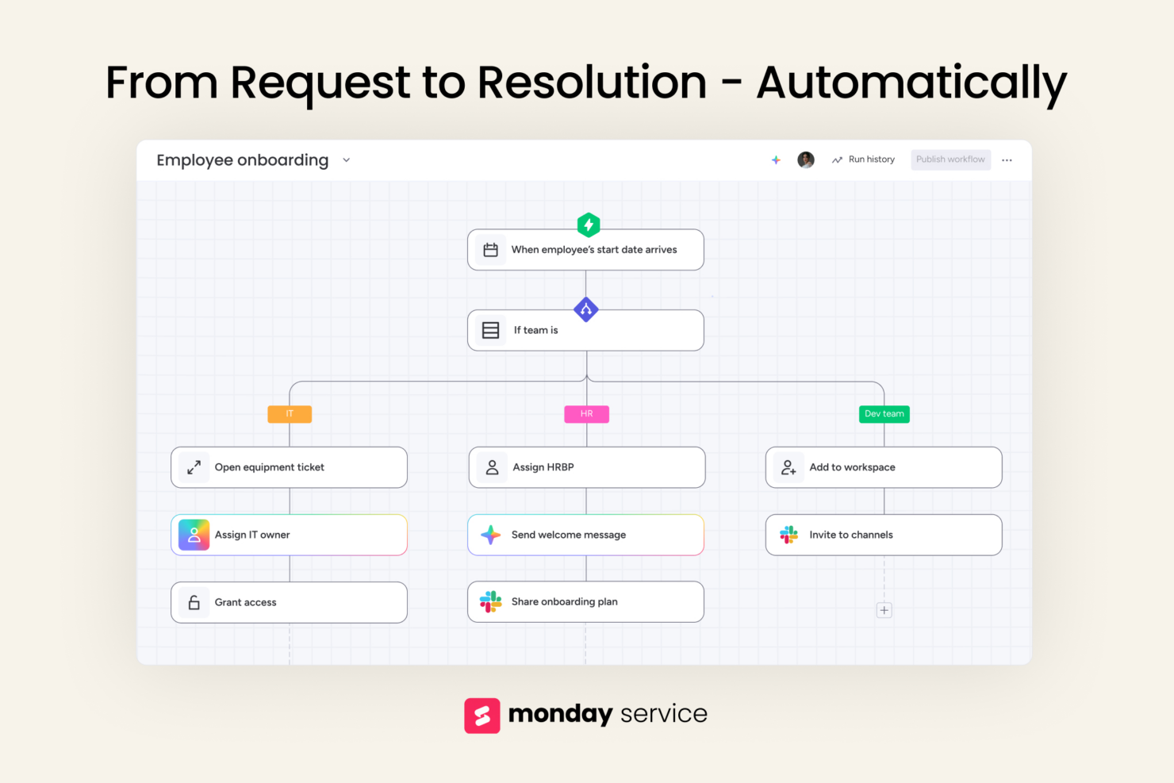Click the gradient person icon on Assign IT owner
Image resolution: width=1174 pixels, height=783 pixels.
pos(194,535)
